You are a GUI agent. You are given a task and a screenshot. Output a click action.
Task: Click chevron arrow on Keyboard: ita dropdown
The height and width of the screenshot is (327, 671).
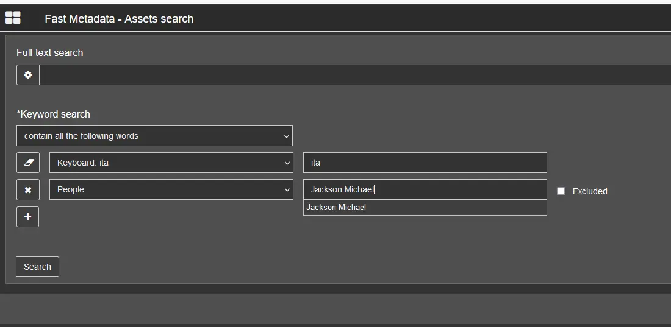coord(287,163)
